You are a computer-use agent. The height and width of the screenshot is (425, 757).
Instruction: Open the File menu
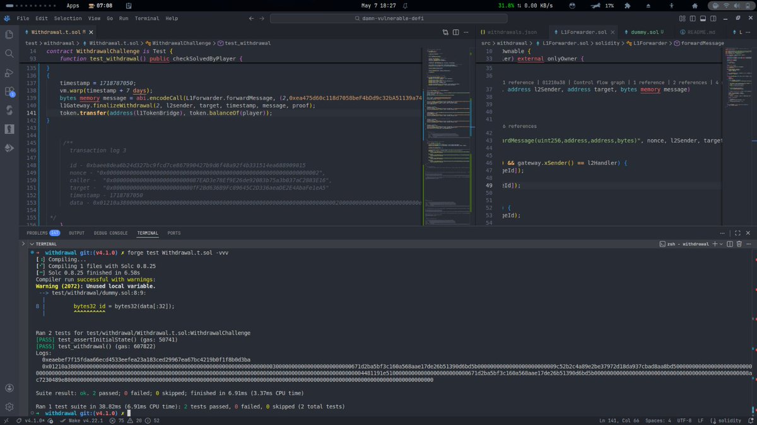23,19
